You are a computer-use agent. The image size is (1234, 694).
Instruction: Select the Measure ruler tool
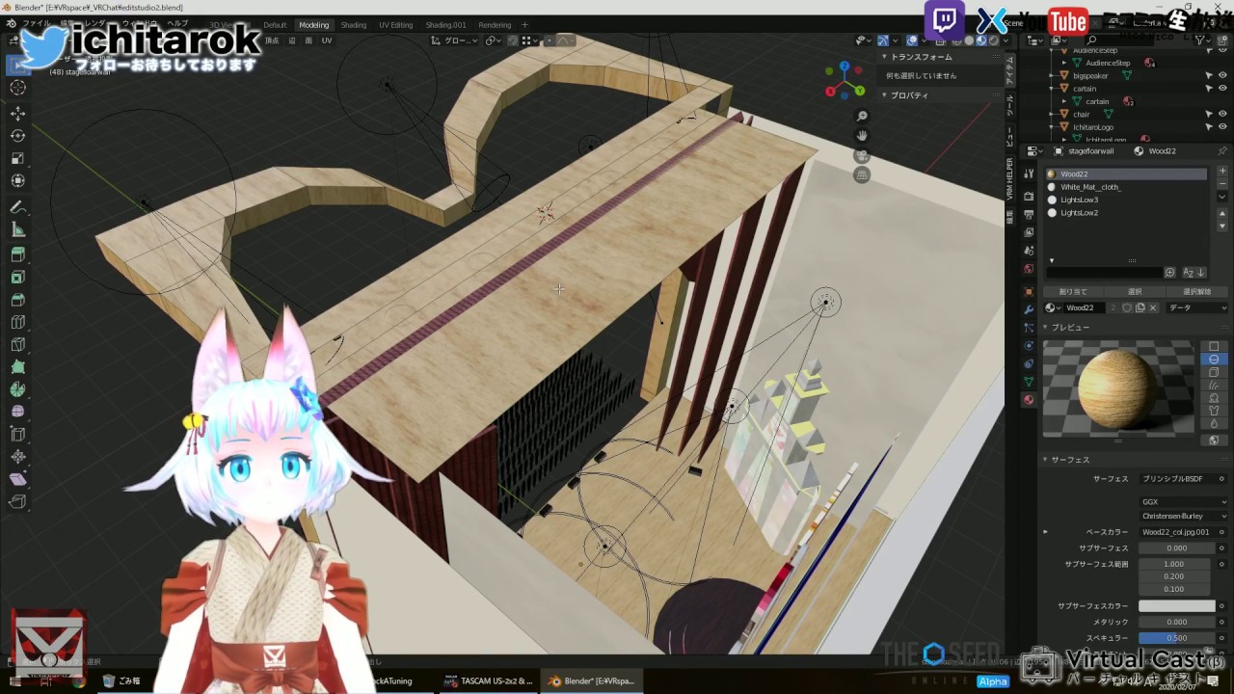(17, 229)
